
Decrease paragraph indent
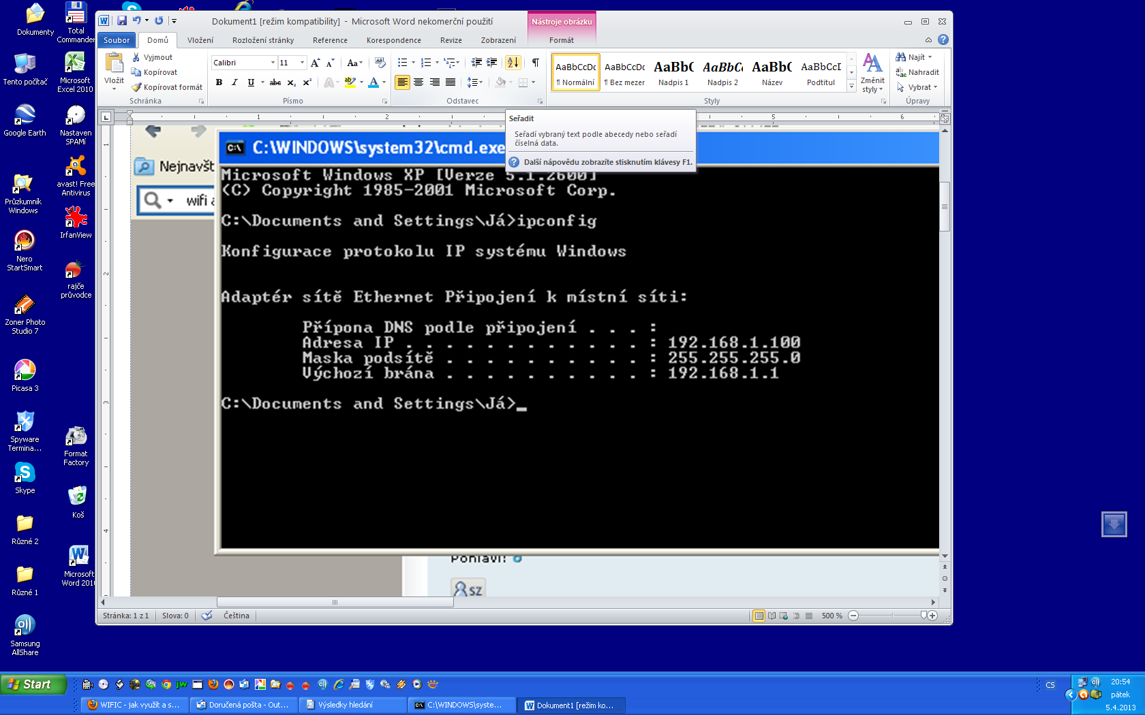click(x=476, y=63)
